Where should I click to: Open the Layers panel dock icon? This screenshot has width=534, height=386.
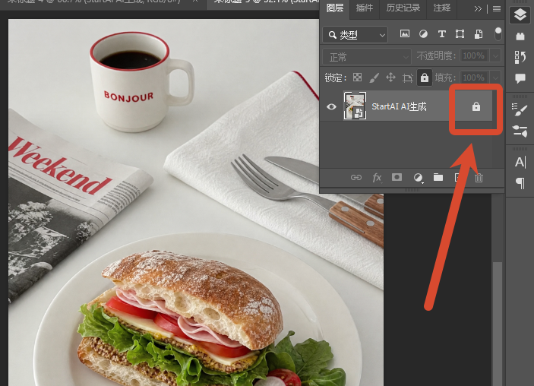(x=520, y=14)
